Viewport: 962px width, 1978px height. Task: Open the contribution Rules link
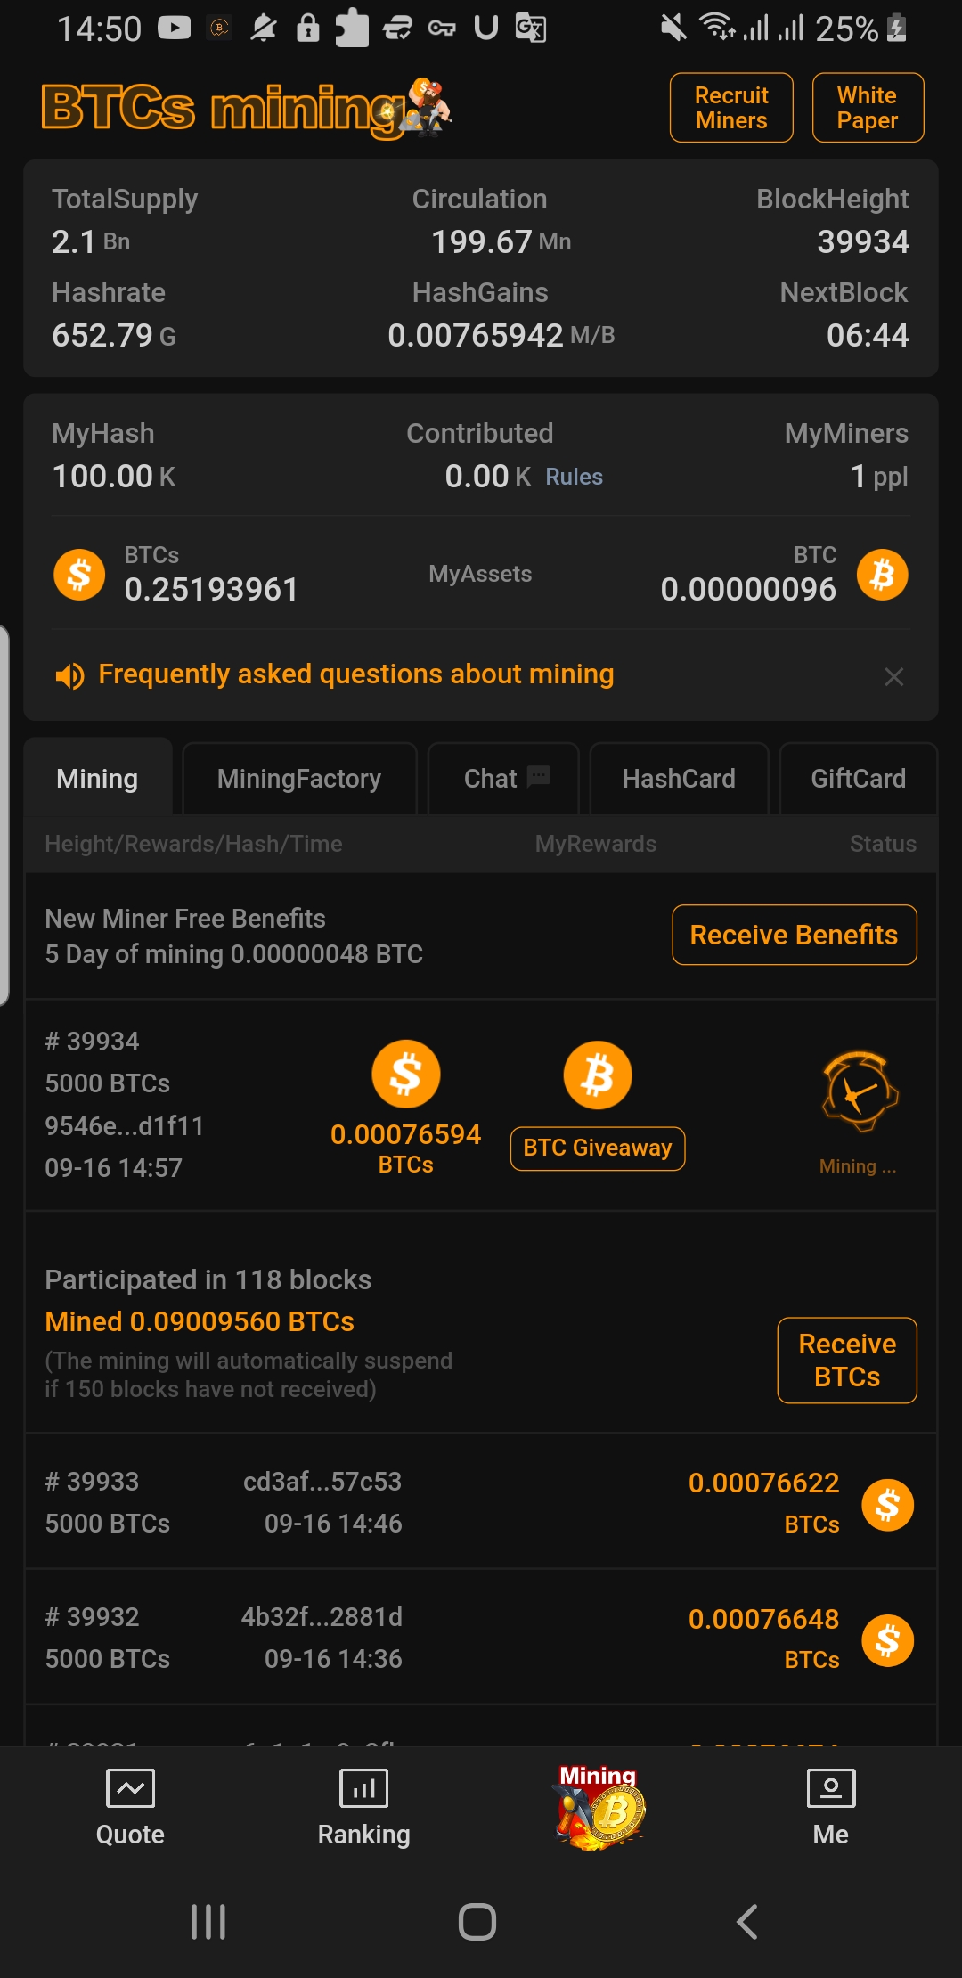(574, 478)
